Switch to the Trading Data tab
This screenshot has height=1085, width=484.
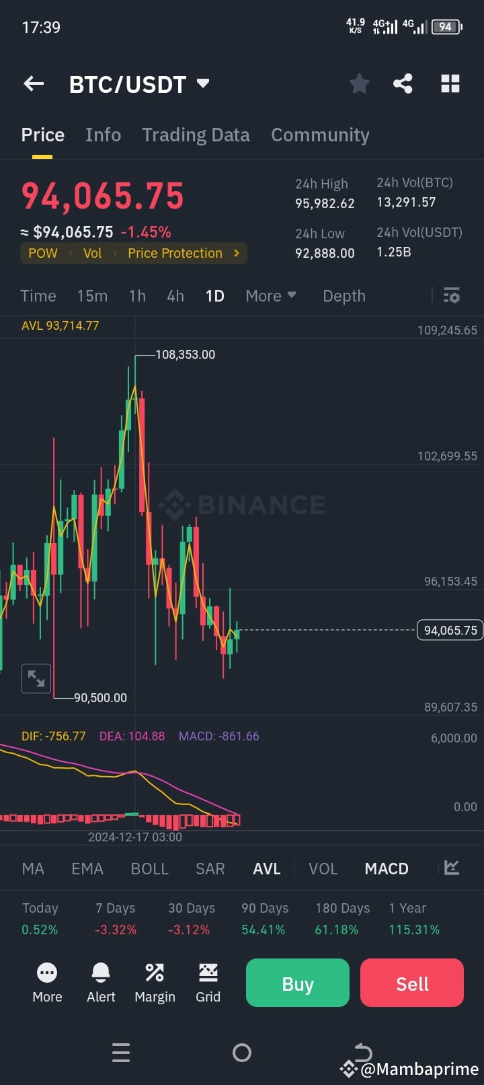(196, 135)
